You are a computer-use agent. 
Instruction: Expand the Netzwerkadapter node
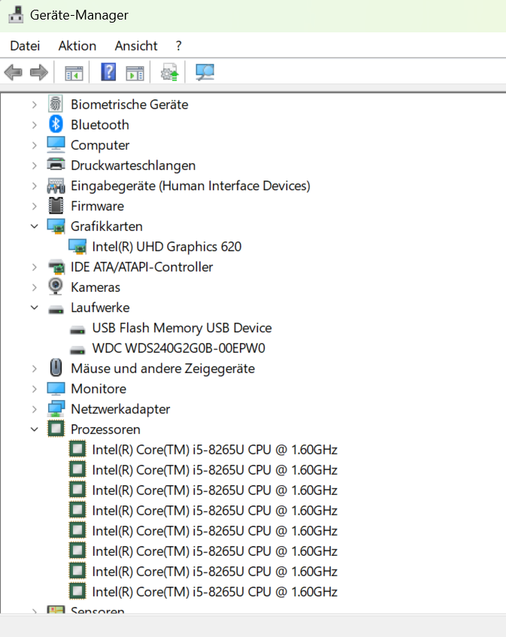point(35,409)
